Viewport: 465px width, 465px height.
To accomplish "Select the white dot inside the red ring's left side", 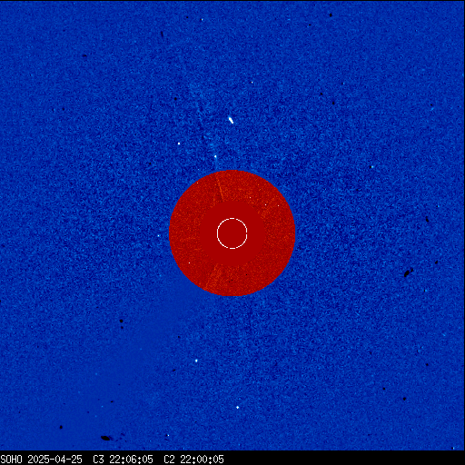I will click(x=189, y=262).
